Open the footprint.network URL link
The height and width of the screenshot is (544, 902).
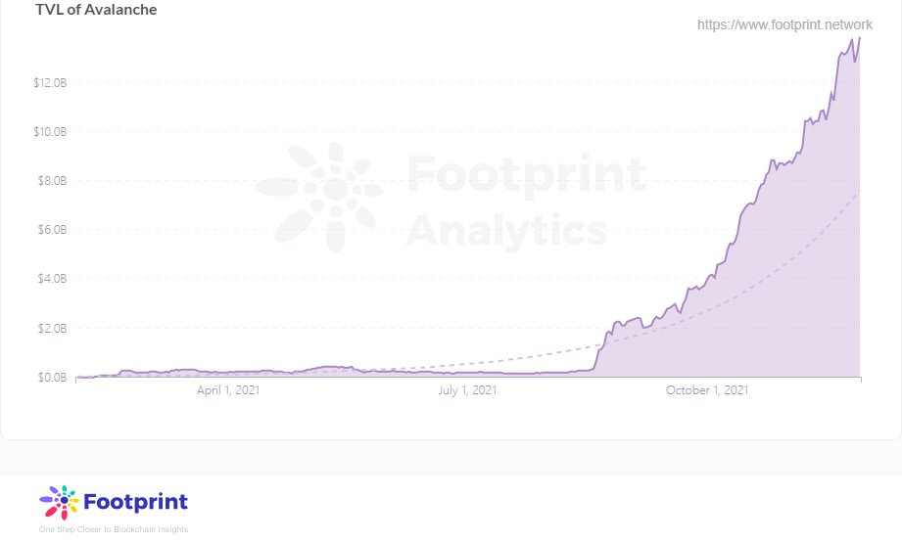click(x=784, y=24)
